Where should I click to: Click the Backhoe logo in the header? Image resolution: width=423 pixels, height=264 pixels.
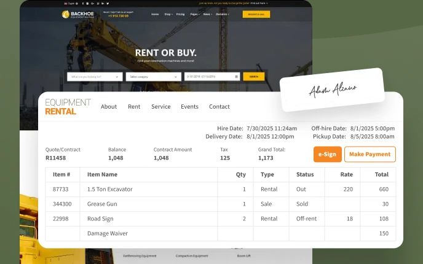point(77,14)
